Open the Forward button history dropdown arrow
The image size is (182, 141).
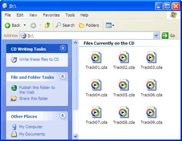coord(40,25)
